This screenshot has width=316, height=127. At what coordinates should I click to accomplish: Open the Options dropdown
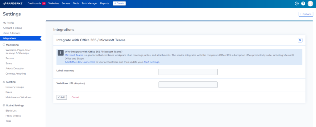pyautogui.click(x=306, y=14)
